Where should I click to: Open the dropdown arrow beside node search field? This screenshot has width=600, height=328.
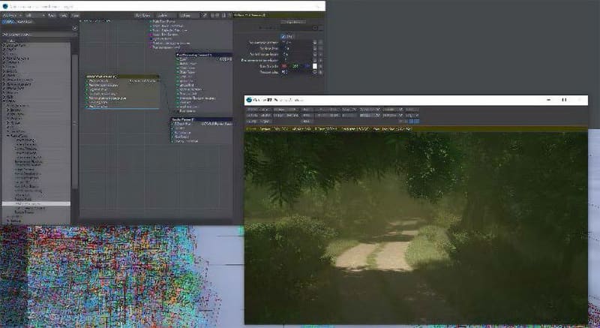(x=73, y=28)
